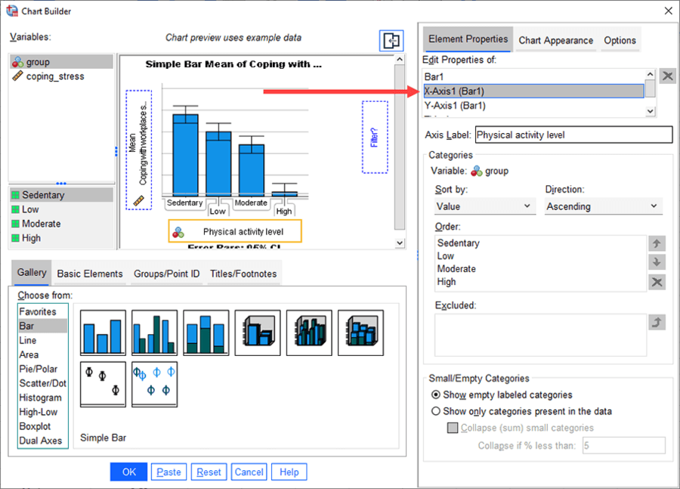The image size is (680, 489).
Task: Toggle the side panel collapse icon
Action: coord(391,42)
